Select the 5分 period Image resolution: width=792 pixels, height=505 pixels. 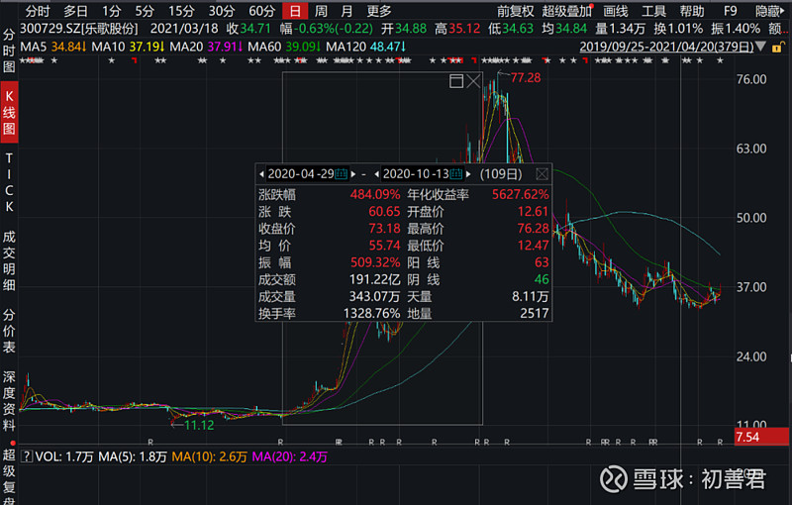[x=145, y=11]
